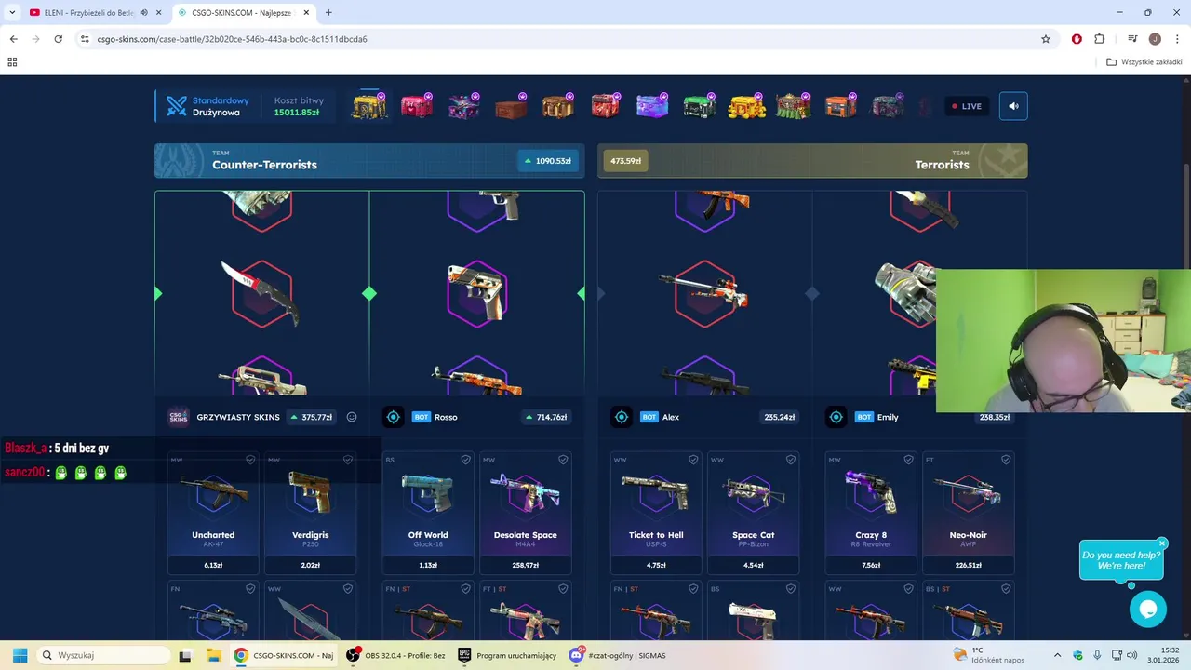Click the plain brown crate icon
The image size is (1191, 670).
pyautogui.click(x=510, y=106)
